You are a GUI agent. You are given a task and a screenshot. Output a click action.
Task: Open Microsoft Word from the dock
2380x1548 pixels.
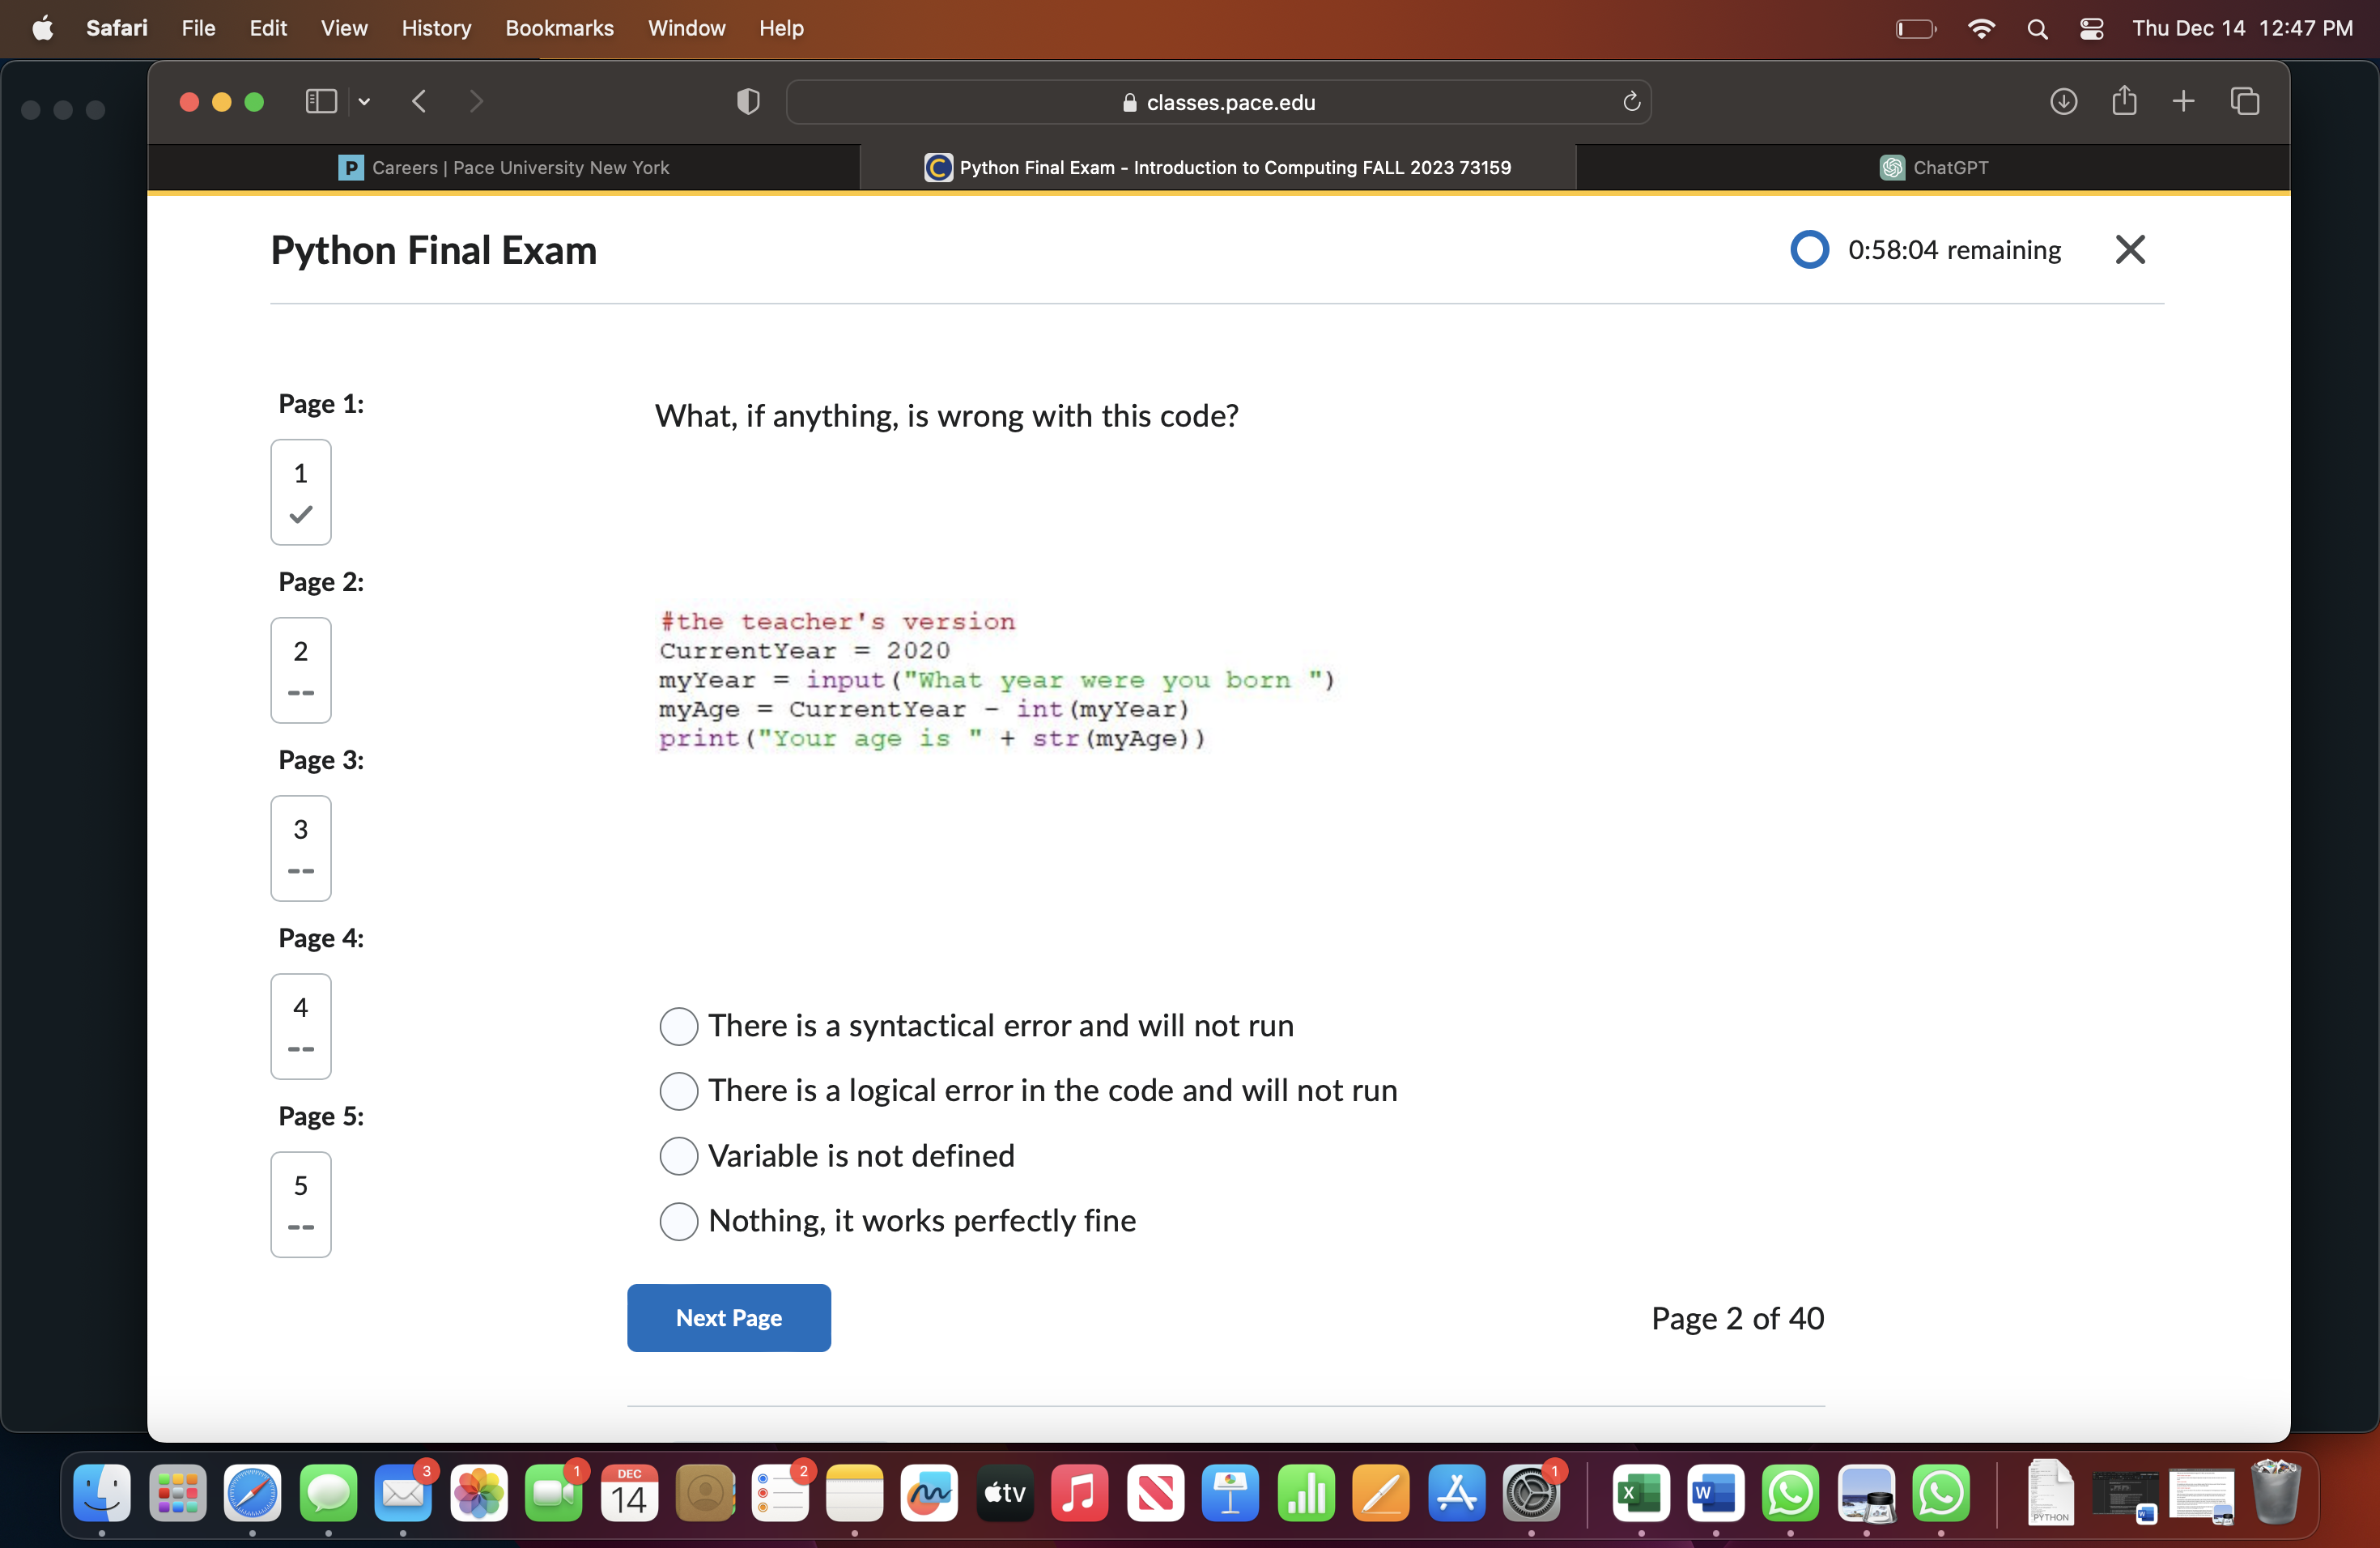tap(1715, 1494)
